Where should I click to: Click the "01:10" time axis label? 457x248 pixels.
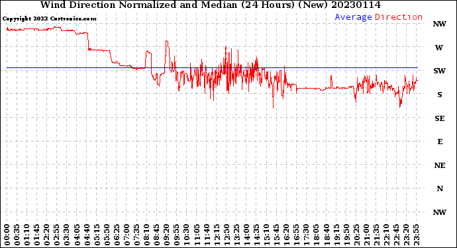(26, 235)
